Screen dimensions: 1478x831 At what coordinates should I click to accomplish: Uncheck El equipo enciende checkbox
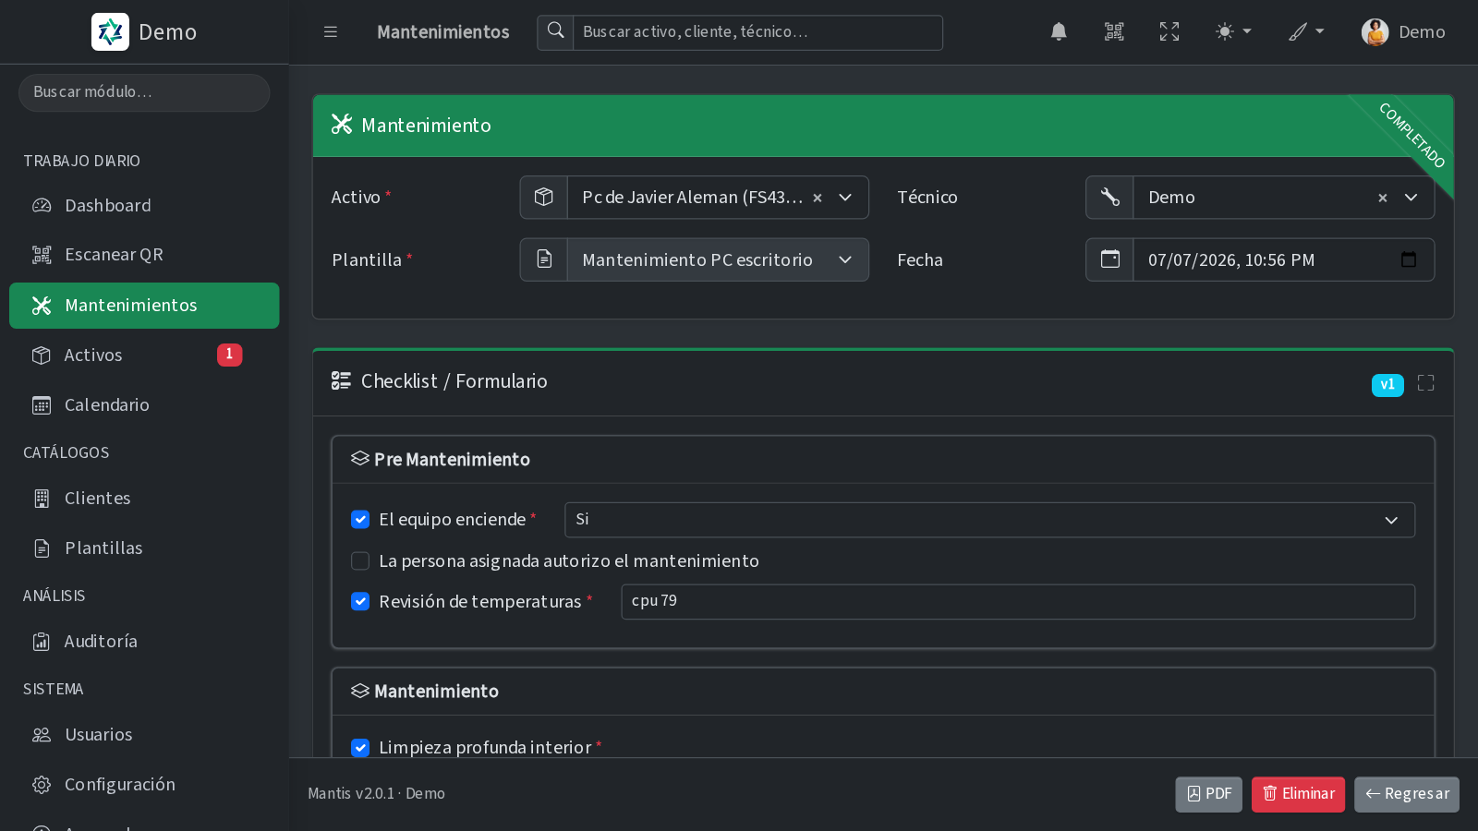pos(360,520)
